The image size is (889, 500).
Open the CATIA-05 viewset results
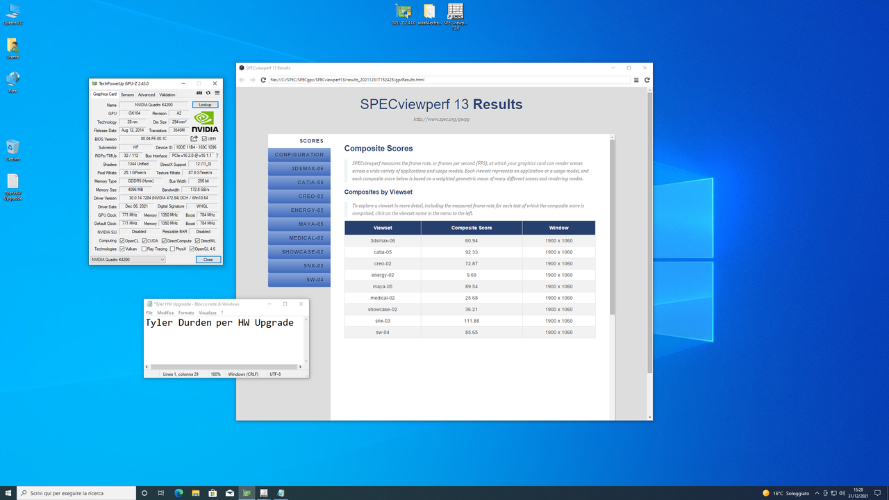point(299,183)
